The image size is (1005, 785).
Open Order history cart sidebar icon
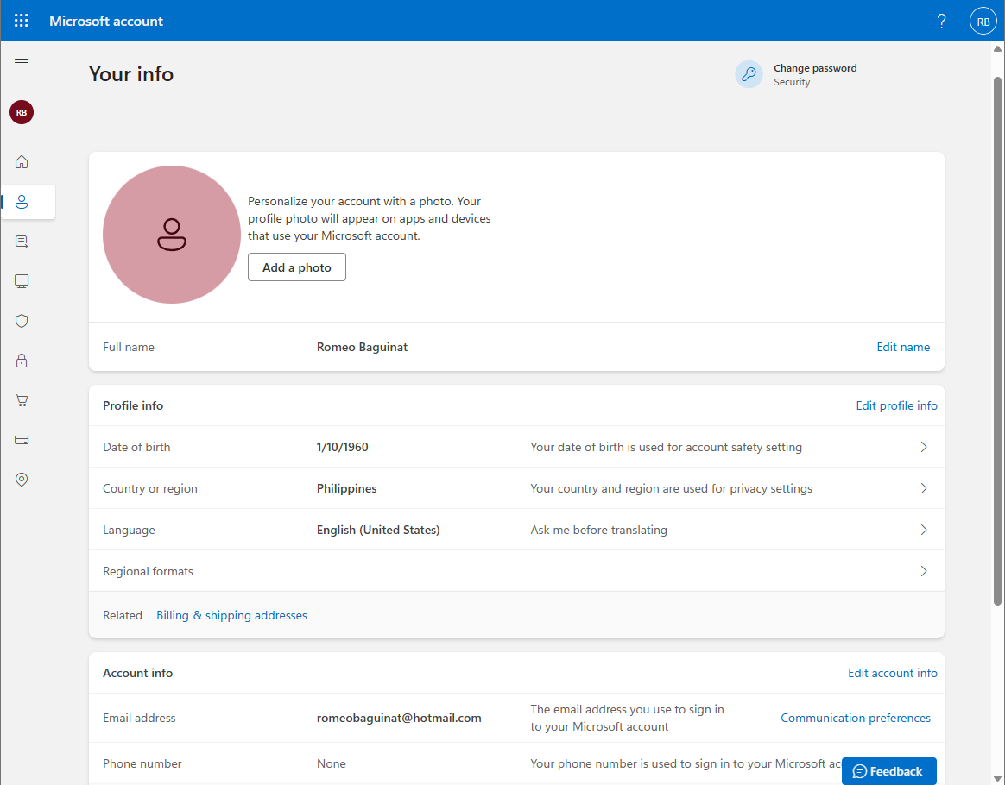tap(22, 400)
